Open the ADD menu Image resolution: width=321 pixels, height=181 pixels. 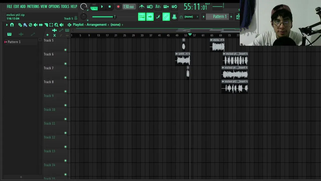point(23,7)
